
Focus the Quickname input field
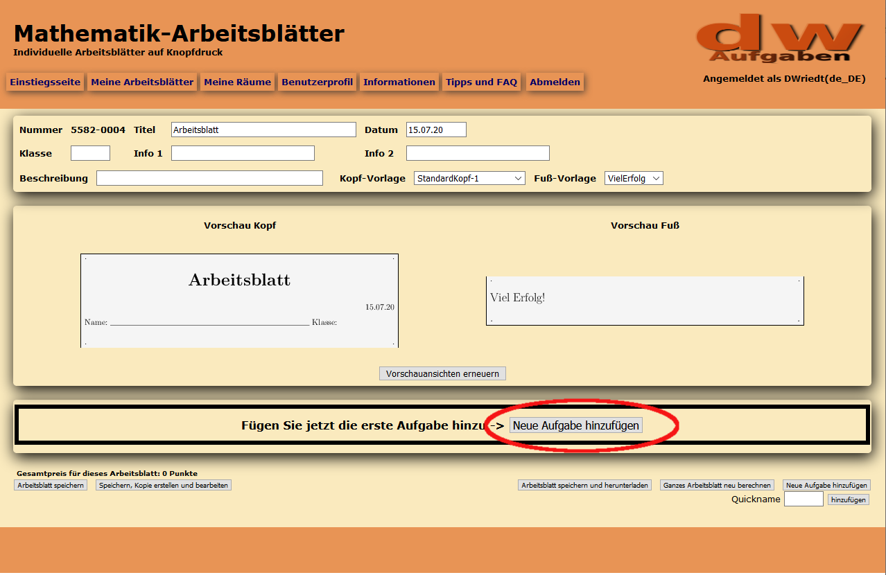pyautogui.click(x=804, y=499)
